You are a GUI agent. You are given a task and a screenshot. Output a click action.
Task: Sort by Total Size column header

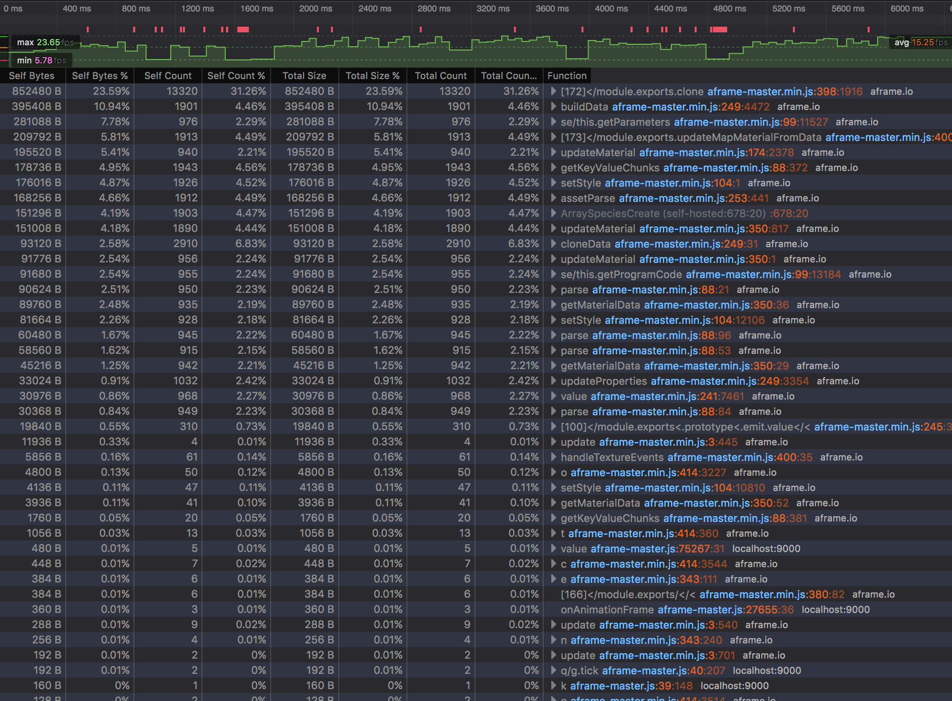pos(304,76)
